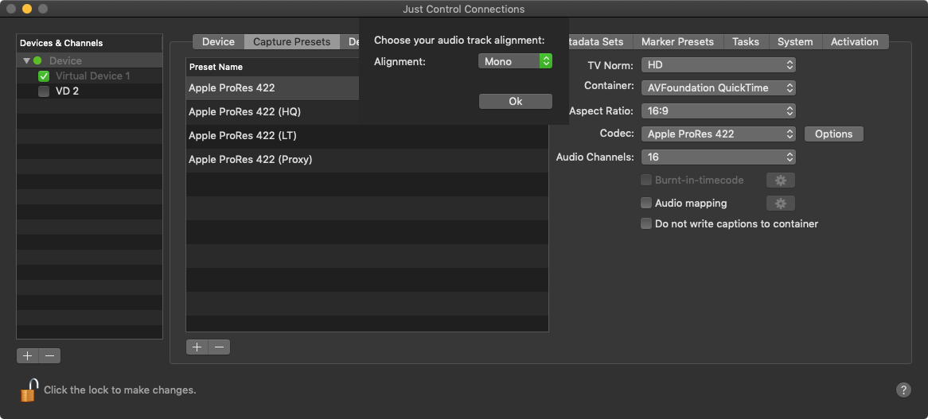928x419 pixels.
Task: Collapse the Device tree disclosure triangle
Action: 26,60
